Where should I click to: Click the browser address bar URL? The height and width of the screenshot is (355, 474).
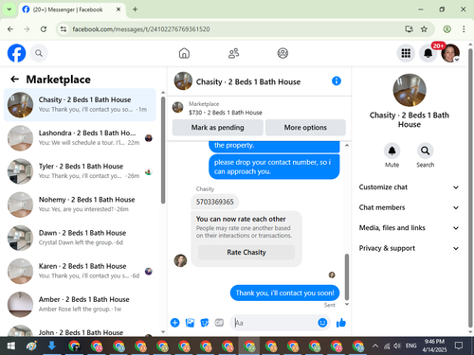(x=141, y=29)
